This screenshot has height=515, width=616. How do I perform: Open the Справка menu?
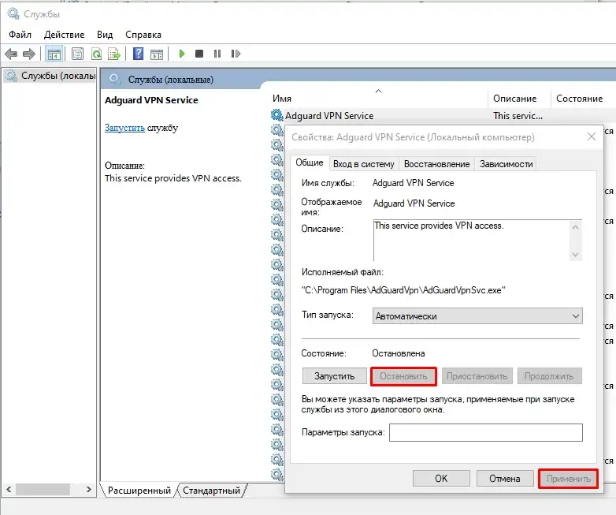click(x=143, y=35)
